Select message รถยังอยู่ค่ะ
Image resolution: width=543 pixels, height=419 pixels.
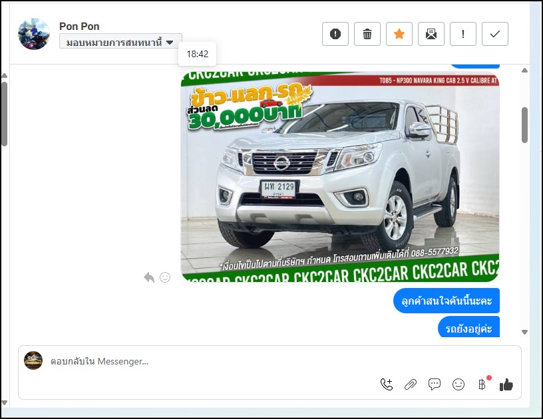pyautogui.click(x=468, y=327)
